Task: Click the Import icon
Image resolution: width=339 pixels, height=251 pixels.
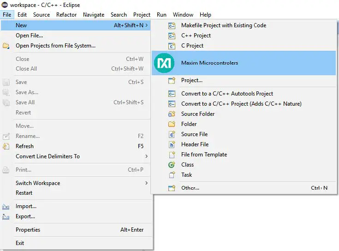Action: [6, 207]
